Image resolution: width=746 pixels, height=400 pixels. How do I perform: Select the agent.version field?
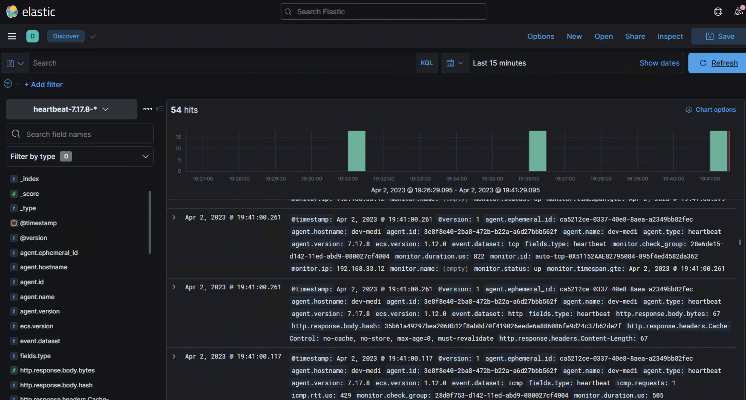pos(40,311)
